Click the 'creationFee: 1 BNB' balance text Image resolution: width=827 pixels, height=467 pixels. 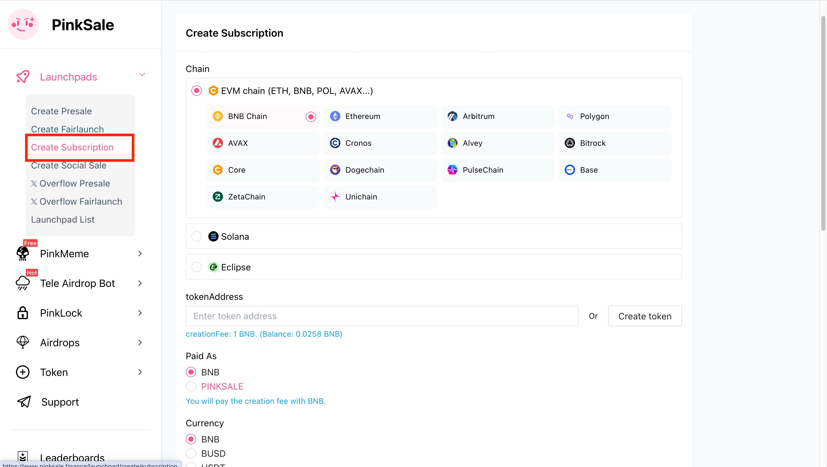pyautogui.click(x=264, y=334)
